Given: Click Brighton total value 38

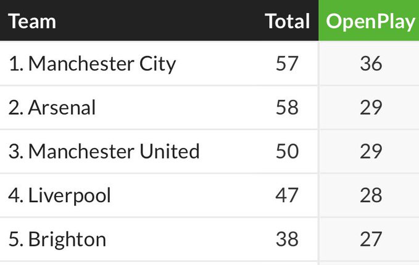Looking at the screenshot, I should (287, 239).
